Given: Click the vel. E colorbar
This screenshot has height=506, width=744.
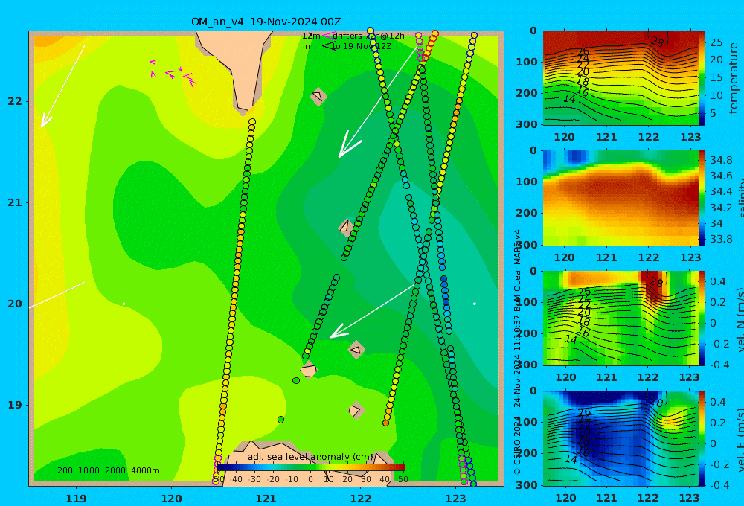Looking at the screenshot, I should coord(702,438).
